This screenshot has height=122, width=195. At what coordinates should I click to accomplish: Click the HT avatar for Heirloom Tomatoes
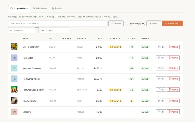[x=14, y=68]
